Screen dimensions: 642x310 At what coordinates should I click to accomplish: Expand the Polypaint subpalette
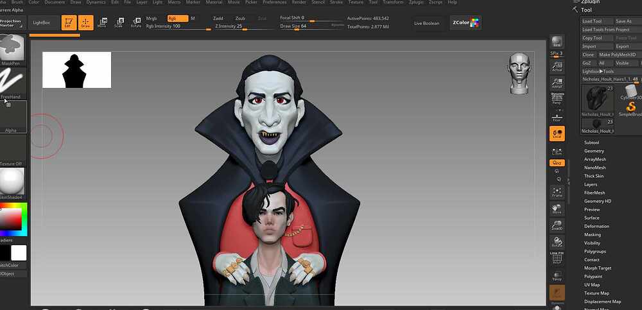click(593, 277)
